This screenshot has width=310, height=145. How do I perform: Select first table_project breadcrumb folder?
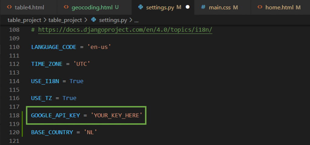tap(24, 20)
